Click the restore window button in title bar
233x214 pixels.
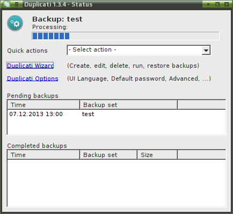tap(217, 4)
